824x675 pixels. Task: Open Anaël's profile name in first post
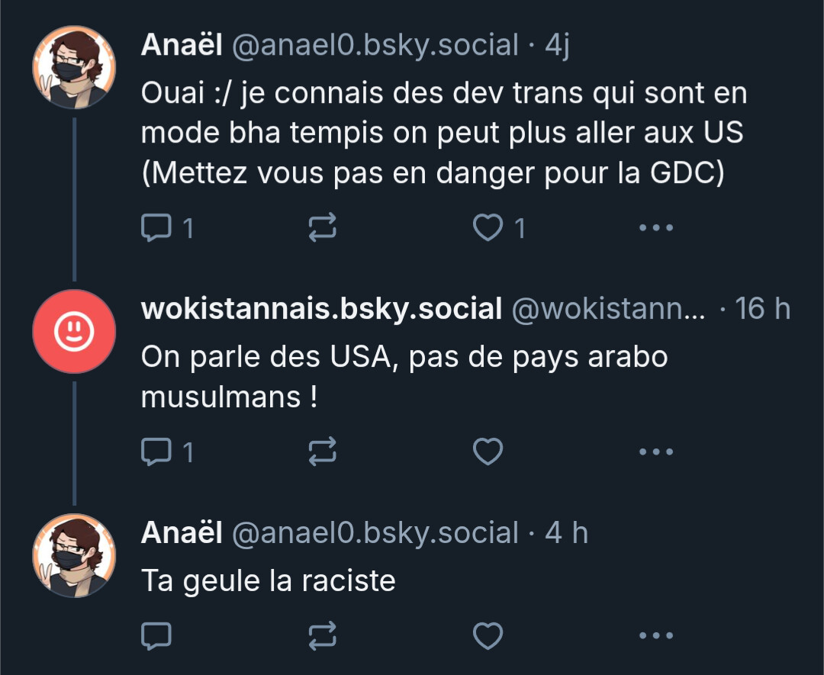(182, 45)
